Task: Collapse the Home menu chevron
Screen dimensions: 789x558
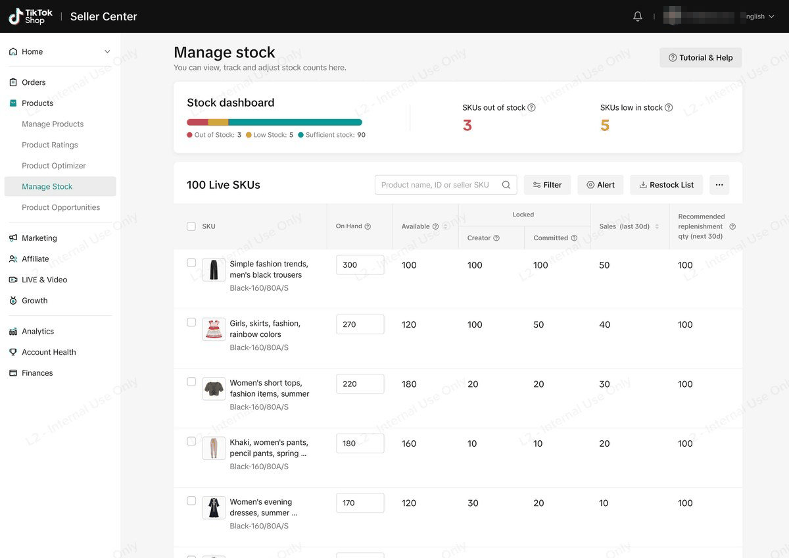Action: click(107, 51)
